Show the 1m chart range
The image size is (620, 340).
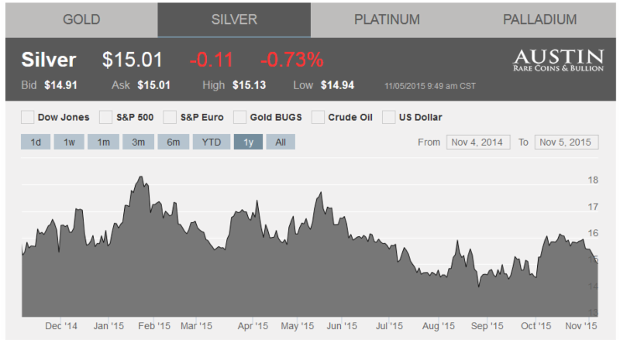[103, 143]
